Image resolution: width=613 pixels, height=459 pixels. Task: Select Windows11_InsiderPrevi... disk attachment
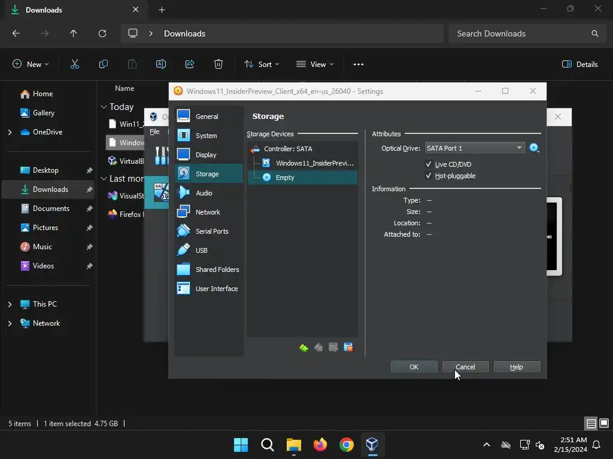[302, 163]
